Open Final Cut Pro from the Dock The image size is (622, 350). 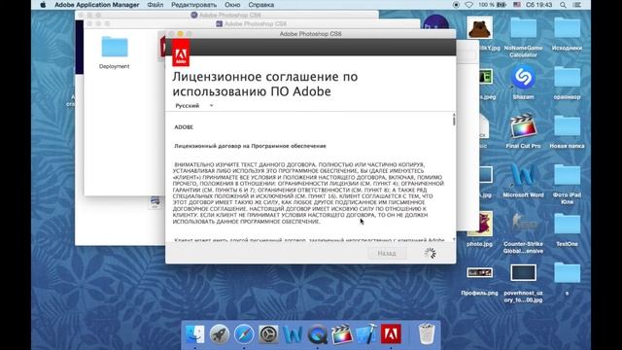341,334
